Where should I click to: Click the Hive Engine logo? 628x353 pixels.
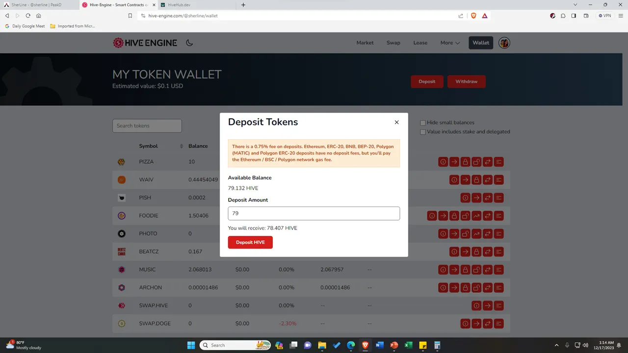pyautogui.click(x=145, y=43)
